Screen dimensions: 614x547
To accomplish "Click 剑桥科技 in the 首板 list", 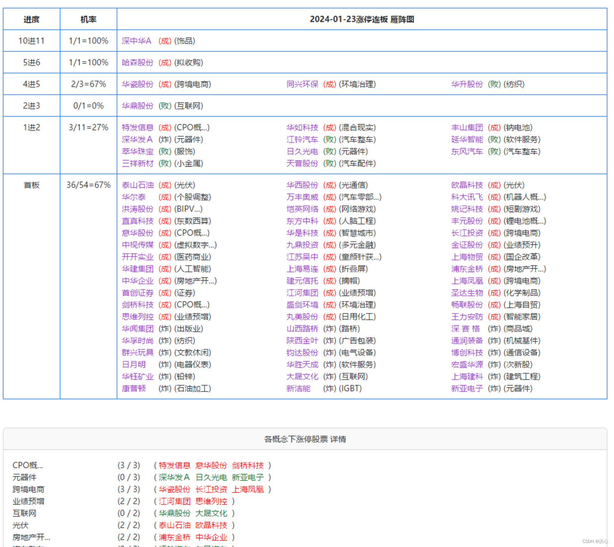I will [138, 305].
